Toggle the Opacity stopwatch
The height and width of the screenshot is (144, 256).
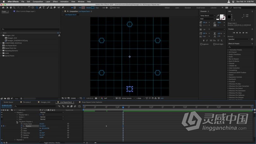(21, 137)
